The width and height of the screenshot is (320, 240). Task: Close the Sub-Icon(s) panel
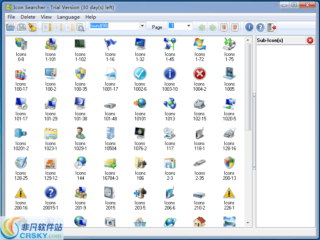310,40
